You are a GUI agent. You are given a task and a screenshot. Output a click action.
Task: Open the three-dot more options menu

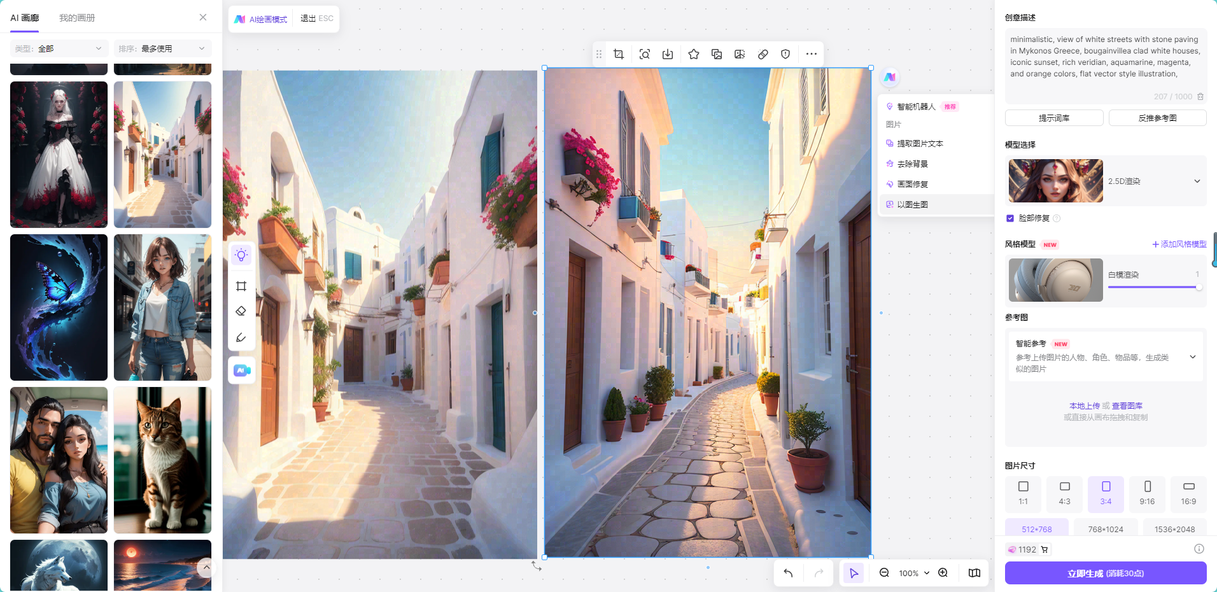pyautogui.click(x=811, y=54)
